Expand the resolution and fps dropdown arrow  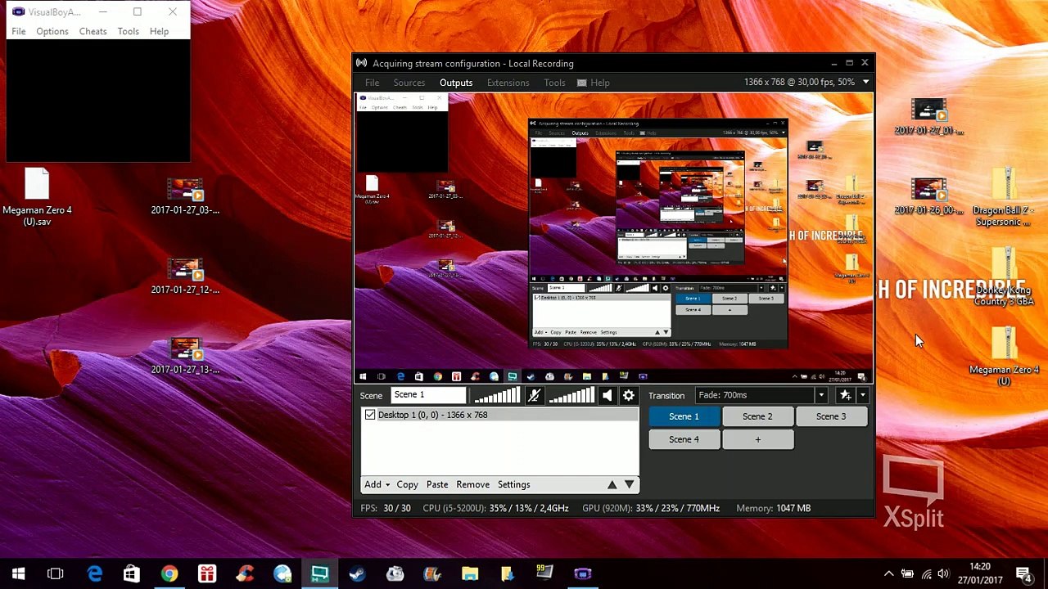tap(865, 82)
